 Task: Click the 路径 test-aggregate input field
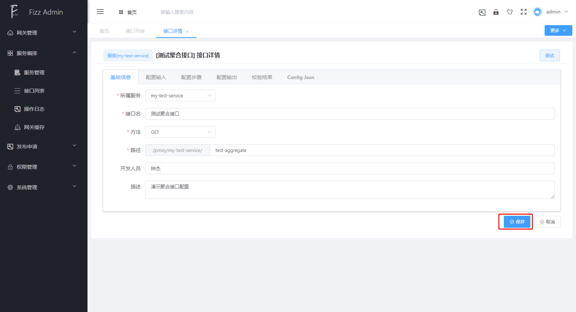(382, 150)
